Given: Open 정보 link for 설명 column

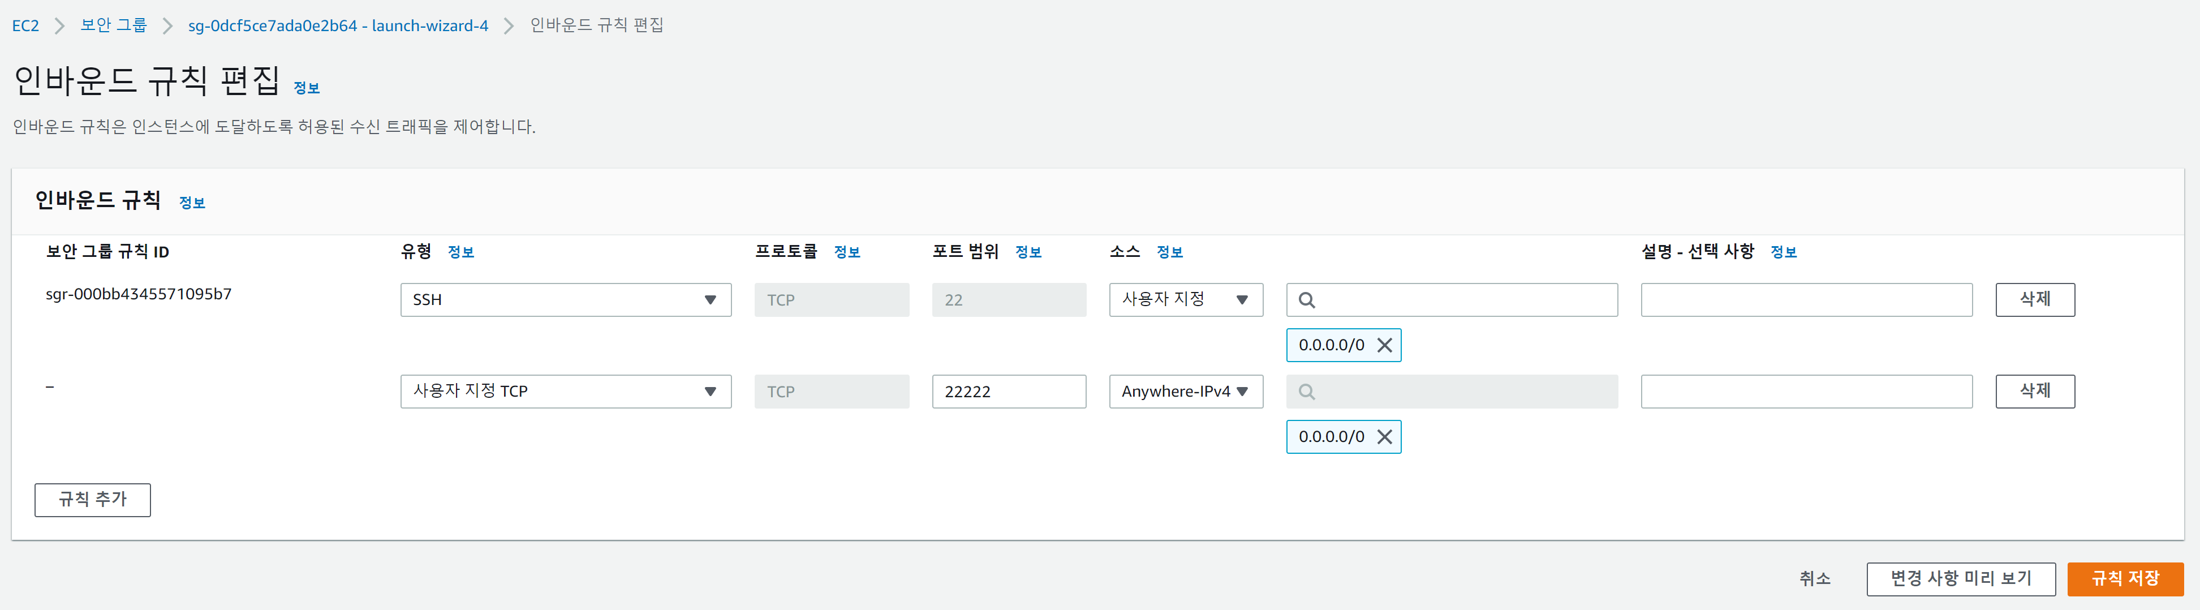Looking at the screenshot, I should [1784, 252].
